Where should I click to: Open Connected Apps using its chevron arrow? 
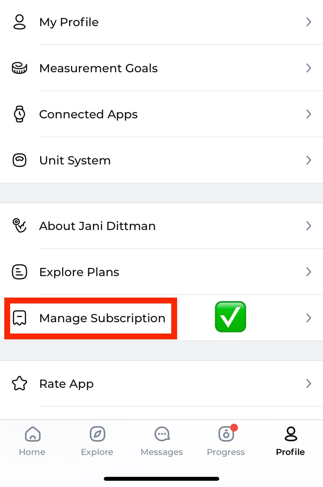coord(309,114)
